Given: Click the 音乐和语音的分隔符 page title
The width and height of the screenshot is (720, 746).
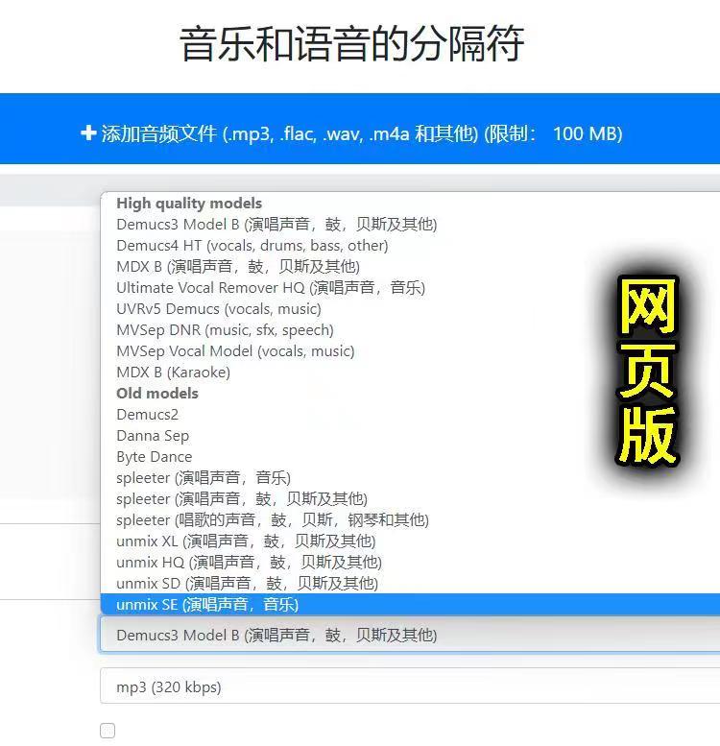Looking at the screenshot, I should coord(352,44).
